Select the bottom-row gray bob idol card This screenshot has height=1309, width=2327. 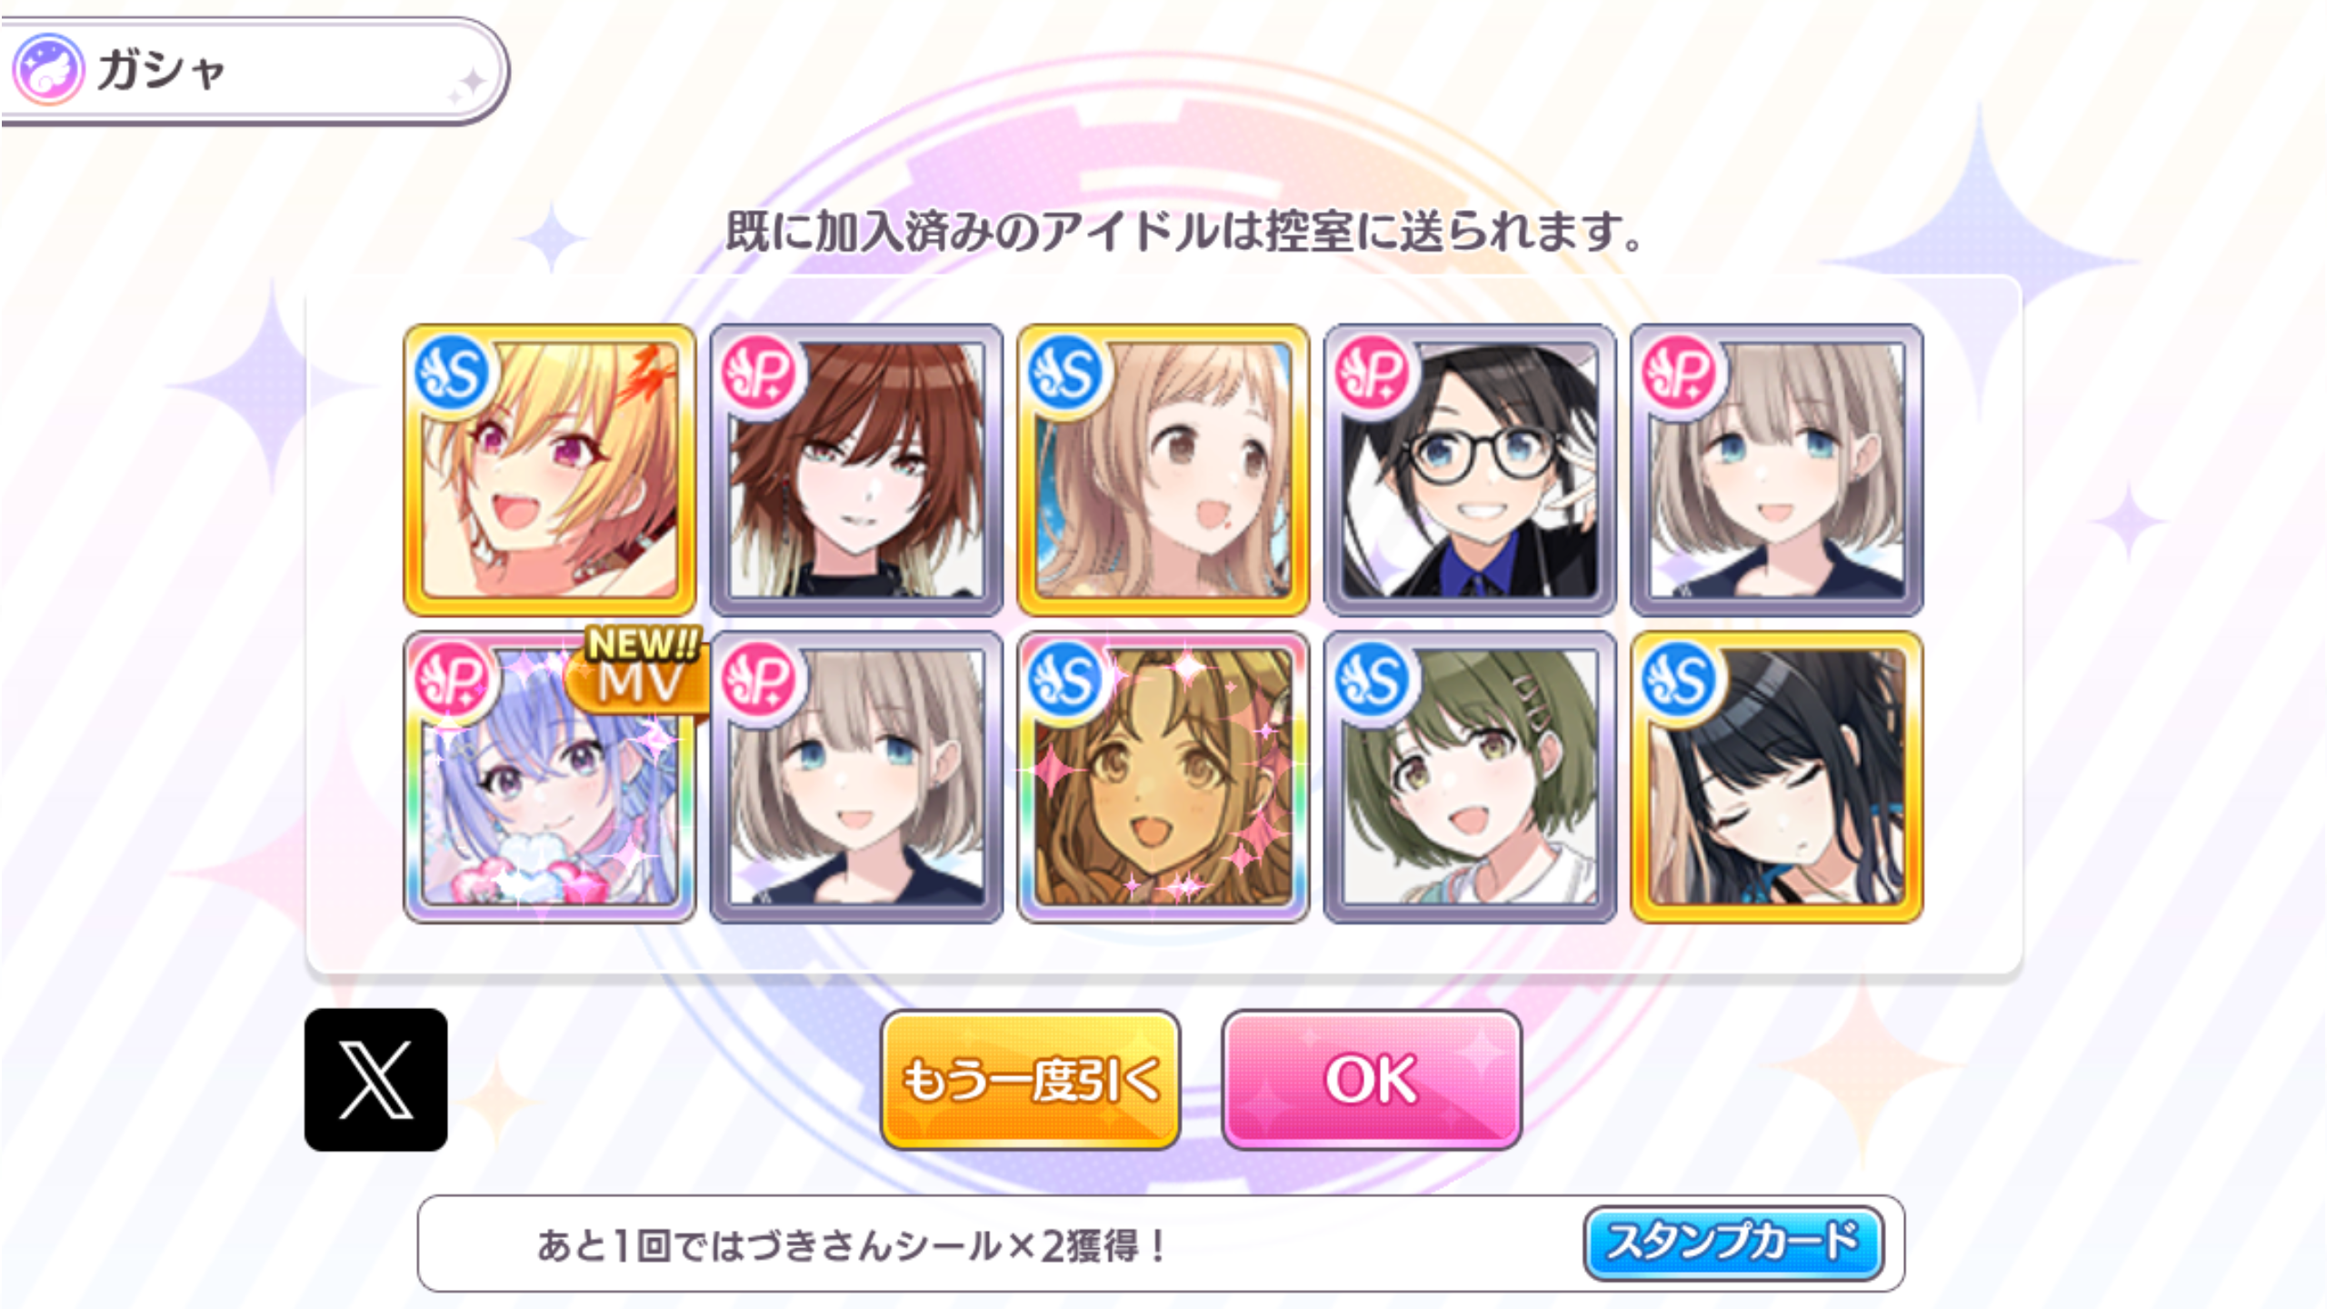click(x=856, y=777)
